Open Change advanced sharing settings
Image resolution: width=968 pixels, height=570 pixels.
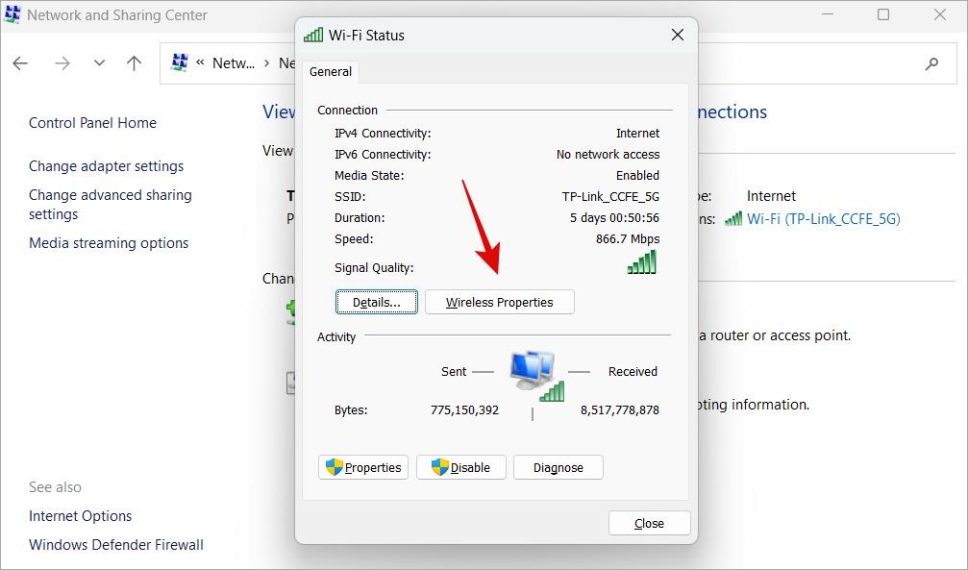[x=110, y=205]
